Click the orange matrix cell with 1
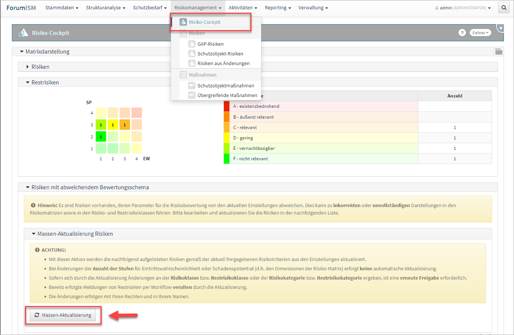The height and width of the screenshot is (335, 514). [x=125, y=125]
